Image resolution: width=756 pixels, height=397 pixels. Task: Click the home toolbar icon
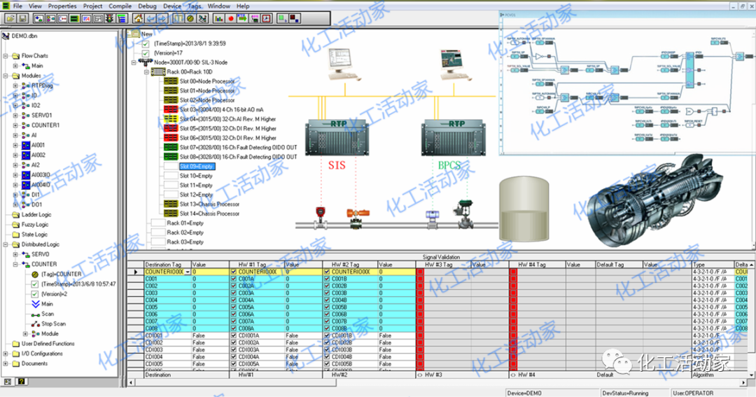pyautogui.click(x=139, y=18)
